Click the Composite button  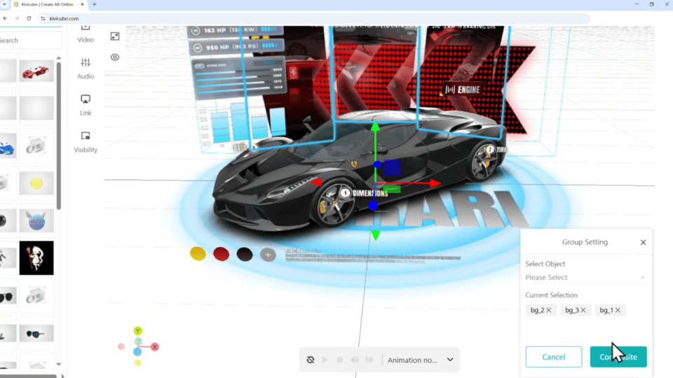click(618, 356)
